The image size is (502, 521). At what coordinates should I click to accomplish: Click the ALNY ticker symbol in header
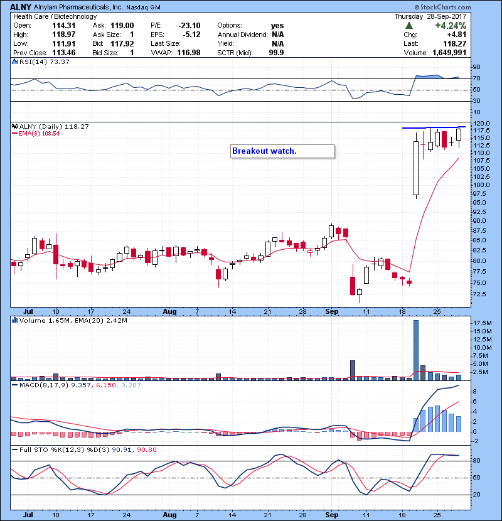[19, 6]
